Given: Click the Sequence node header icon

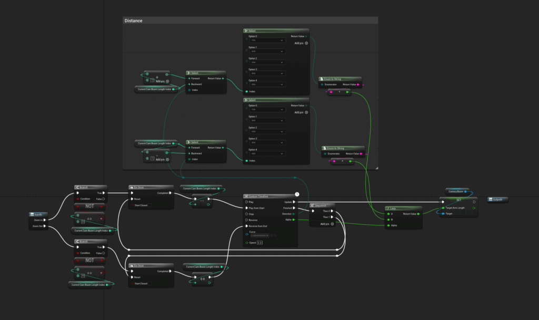Looking at the screenshot, I should tap(313, 205).
